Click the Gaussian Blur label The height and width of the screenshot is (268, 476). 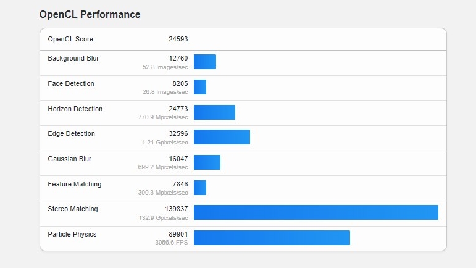pyautogui.click(x=69, y=159)
